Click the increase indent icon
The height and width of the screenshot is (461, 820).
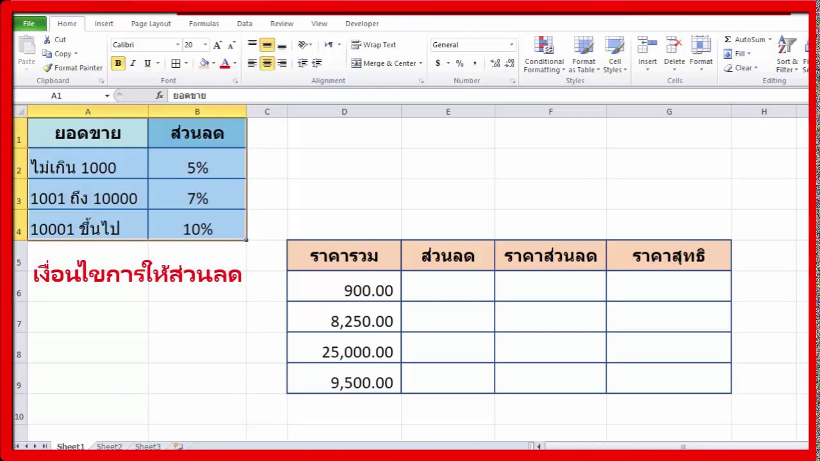[317, 63]
